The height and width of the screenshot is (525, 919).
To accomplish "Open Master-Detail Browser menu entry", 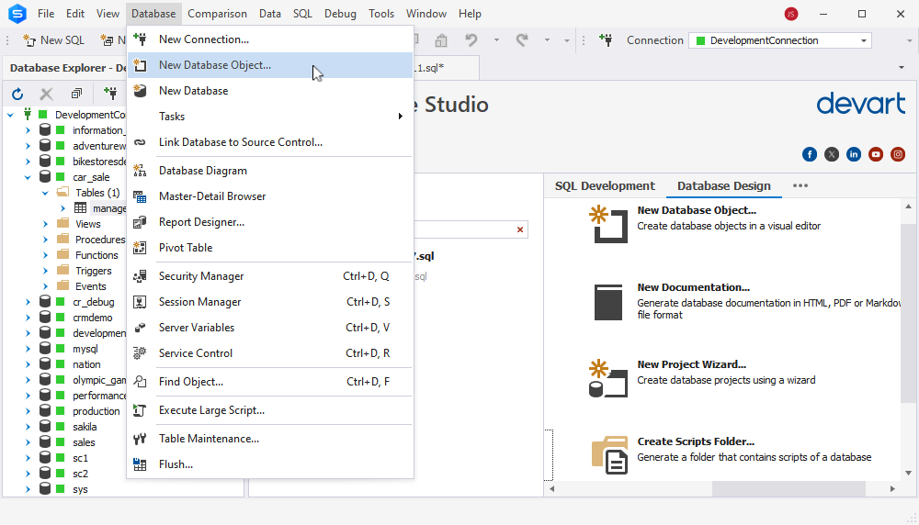I will [270, 196].
